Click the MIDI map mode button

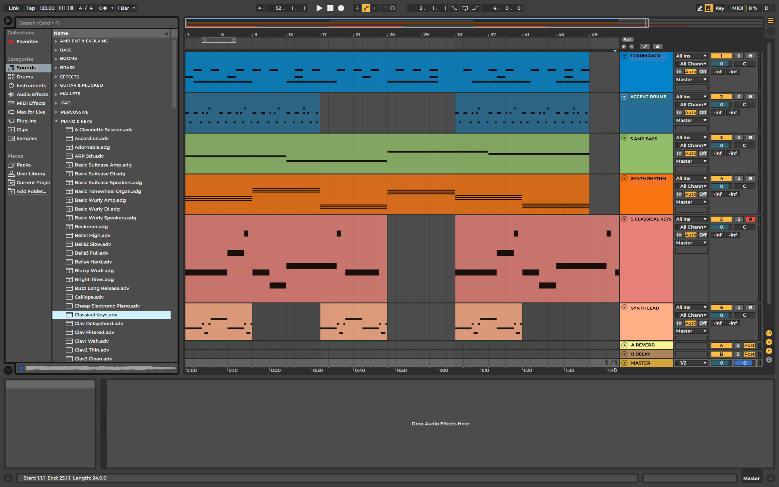737,8
